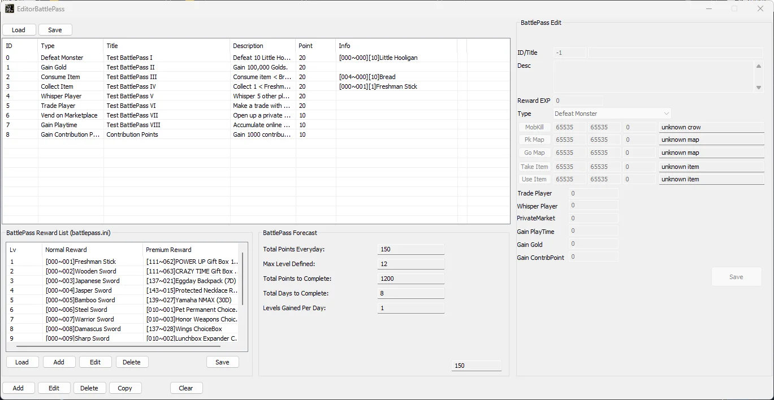Image resolution: width=774 pixels, height=400 pixels.
Task: Click the Copy button
Action: [125, 388]
